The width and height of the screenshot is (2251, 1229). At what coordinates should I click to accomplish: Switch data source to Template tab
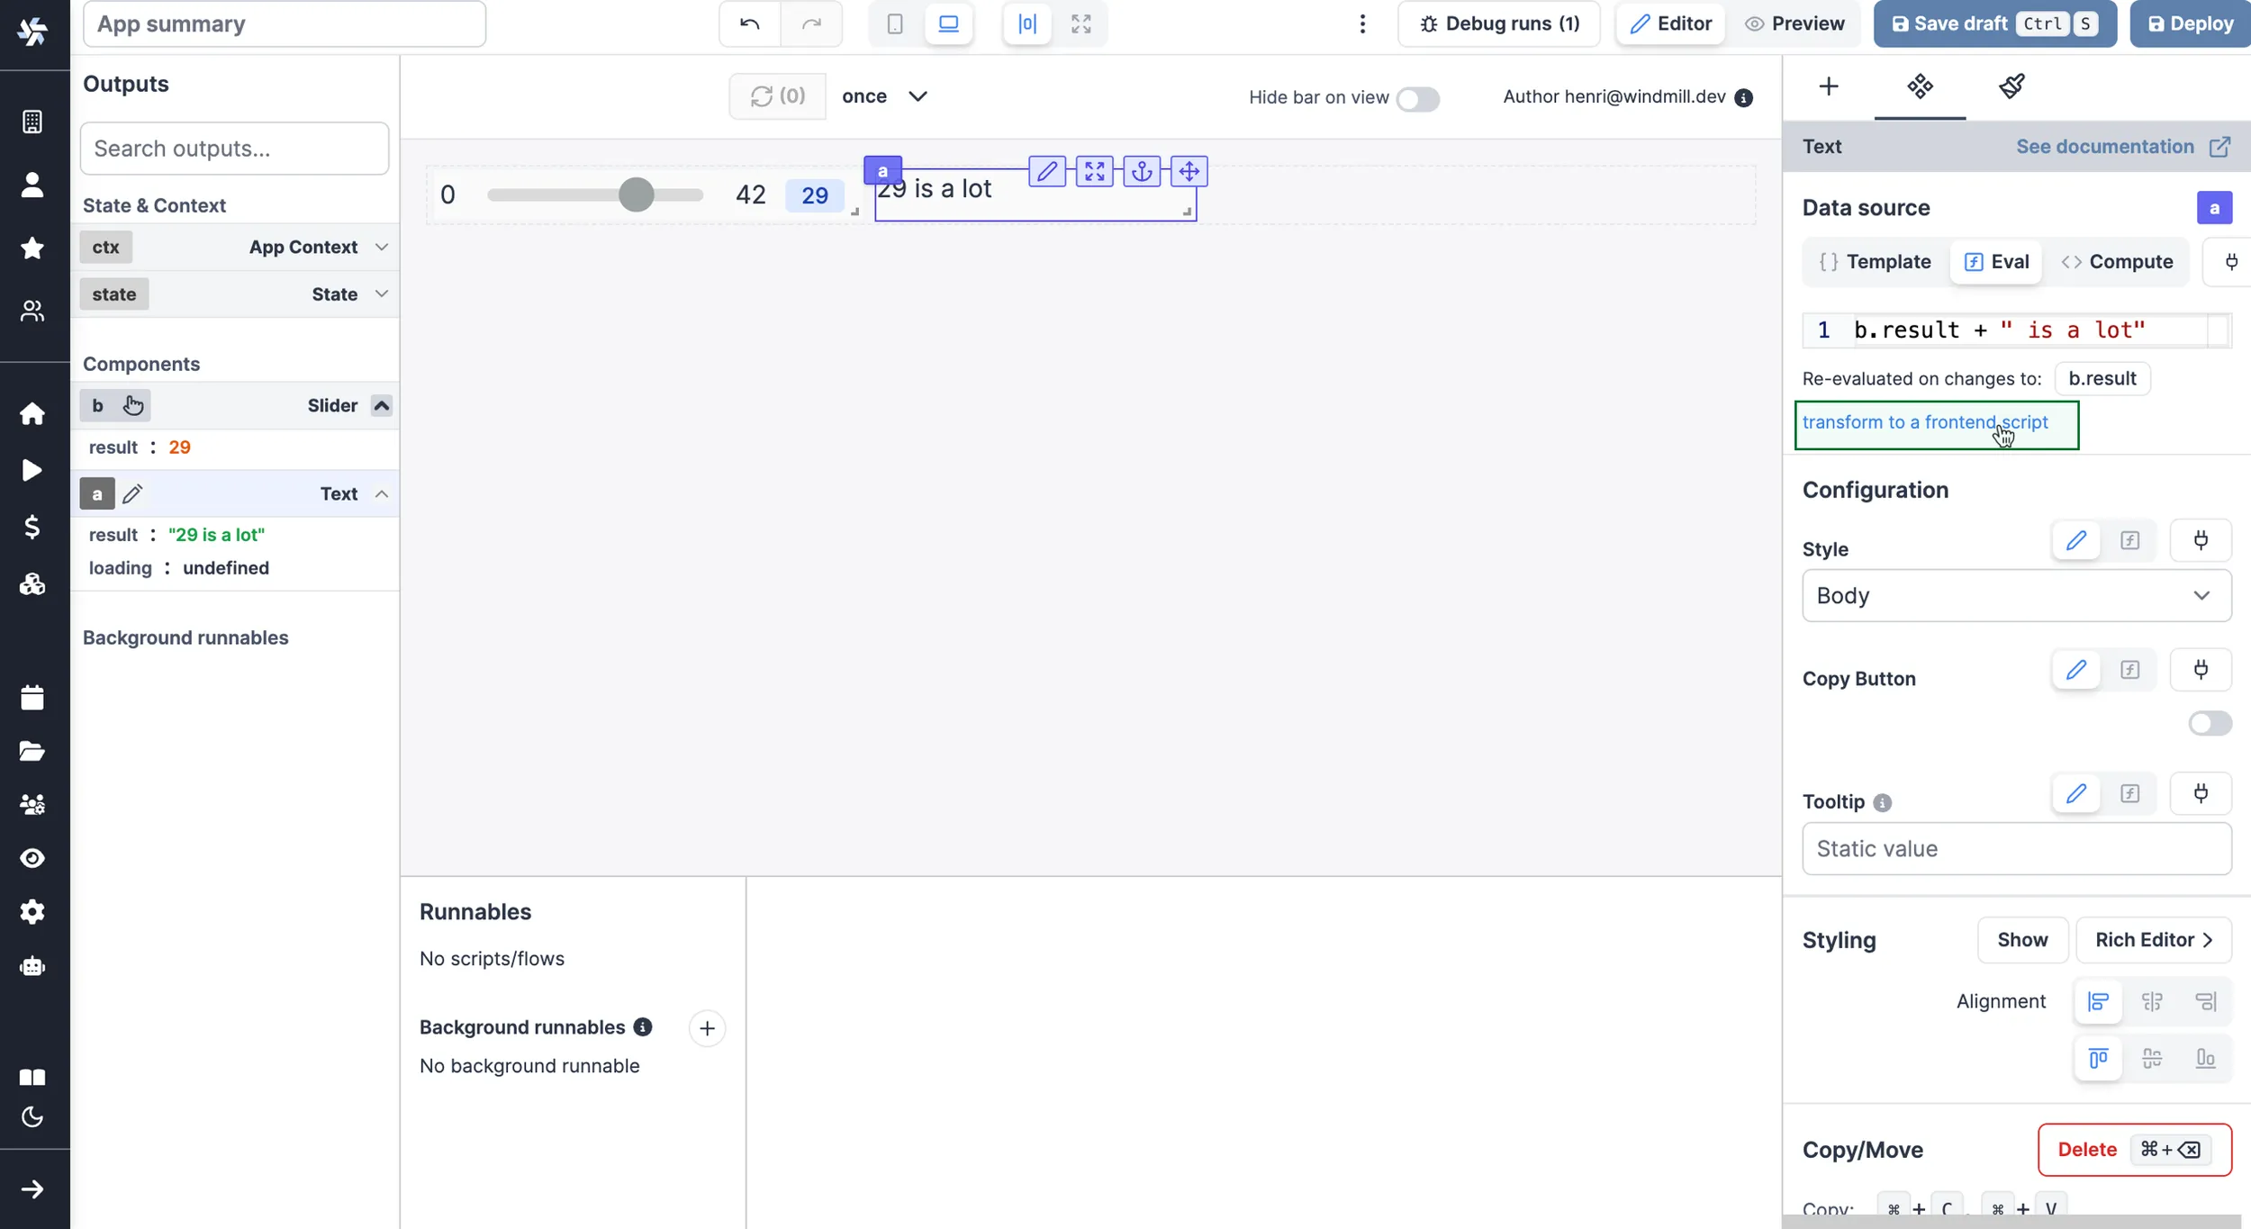click(x=1876, y=262)
